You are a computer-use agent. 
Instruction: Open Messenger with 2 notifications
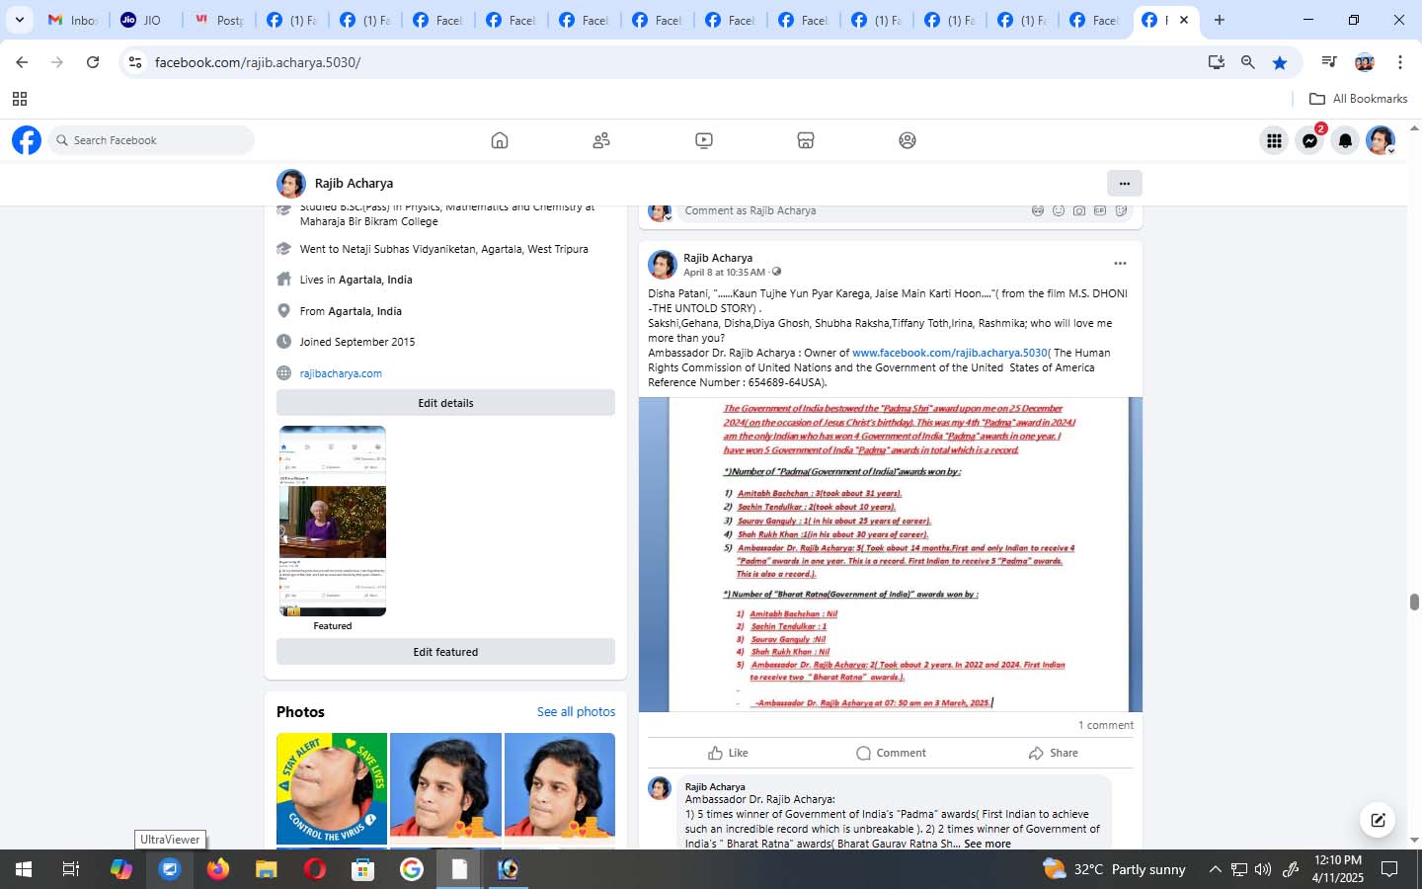point(1310,141)
